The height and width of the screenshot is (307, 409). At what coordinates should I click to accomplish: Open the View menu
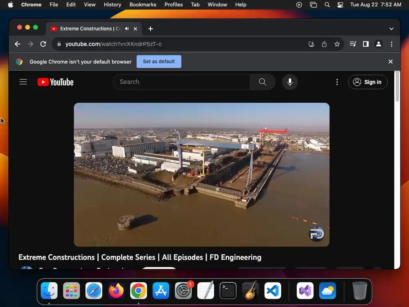[90, 5]
